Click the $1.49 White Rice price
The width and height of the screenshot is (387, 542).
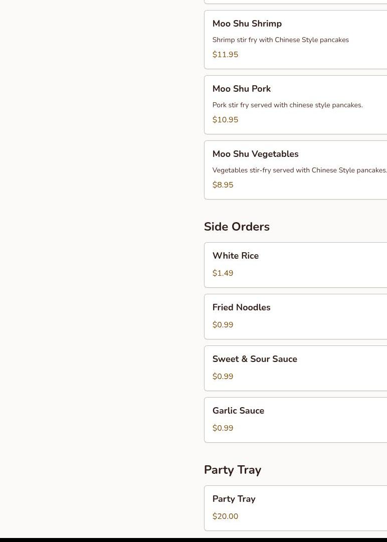point(223,273)
